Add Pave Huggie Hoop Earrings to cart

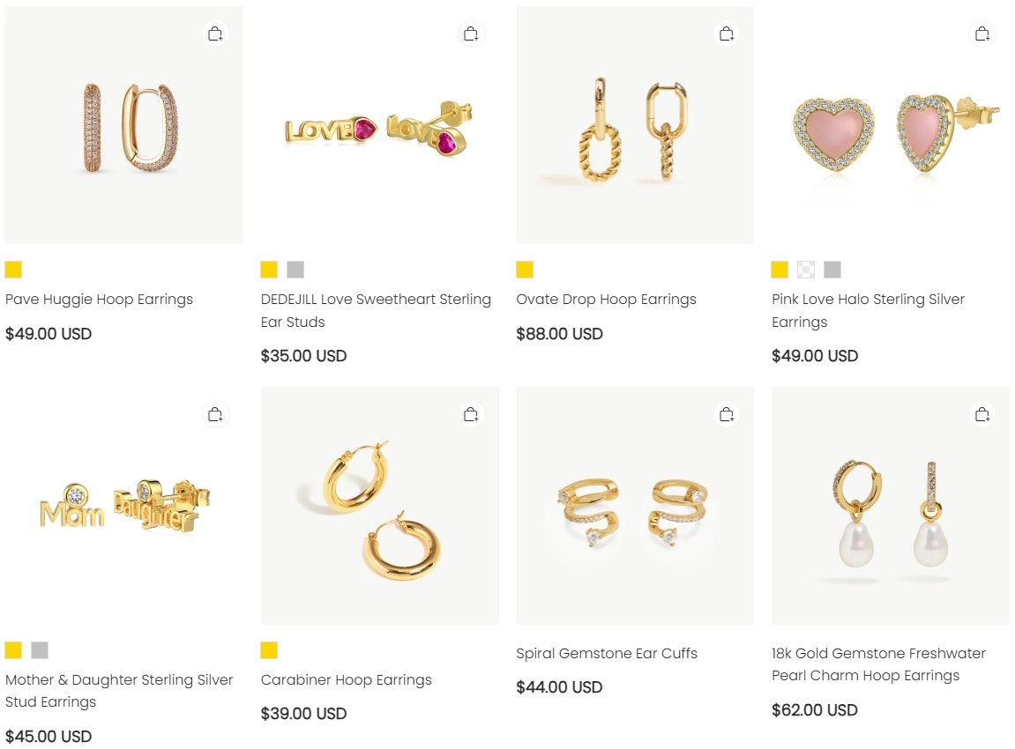(x=215, y=33)
